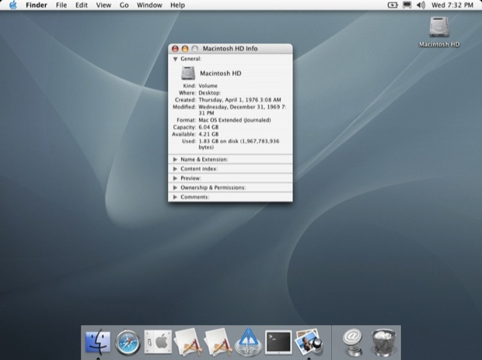Screen dimensions: 482x360
Task: Launch Safari compass icon in Dock
Action: pos(127,342)
